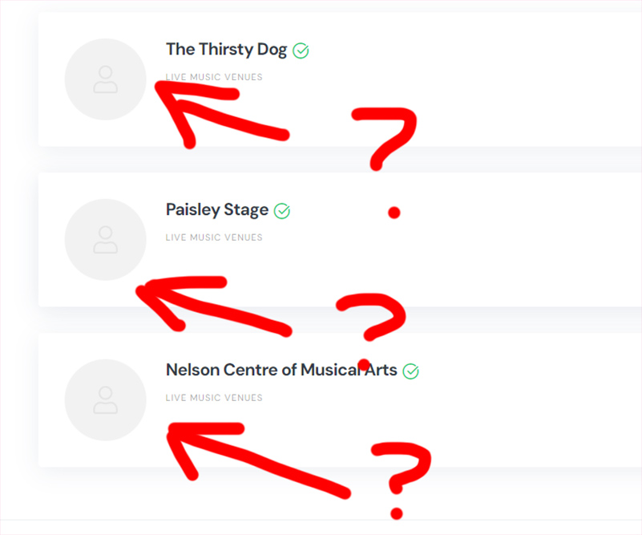Click The Thirsty Dog avatar placeholder
642x535 pixels.
pyautogui.click(x=106, y=79)
